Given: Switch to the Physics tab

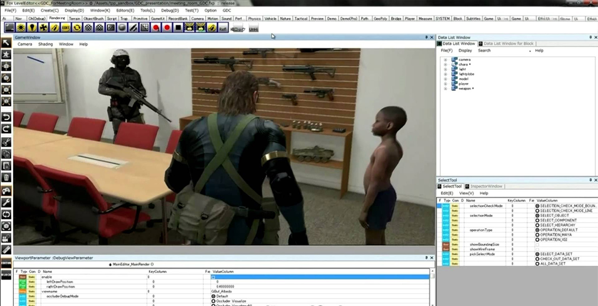Looking at the screenshot, I should tap(254, 19).
